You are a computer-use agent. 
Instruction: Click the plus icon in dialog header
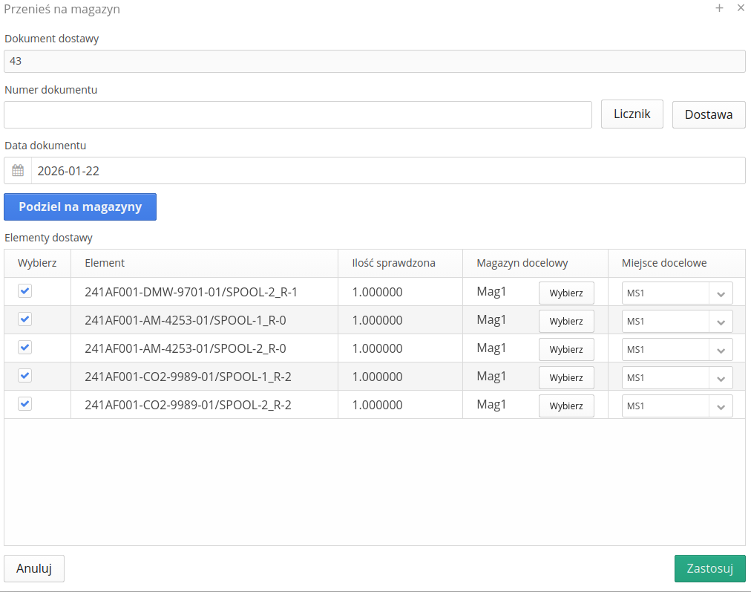[719, 8]
